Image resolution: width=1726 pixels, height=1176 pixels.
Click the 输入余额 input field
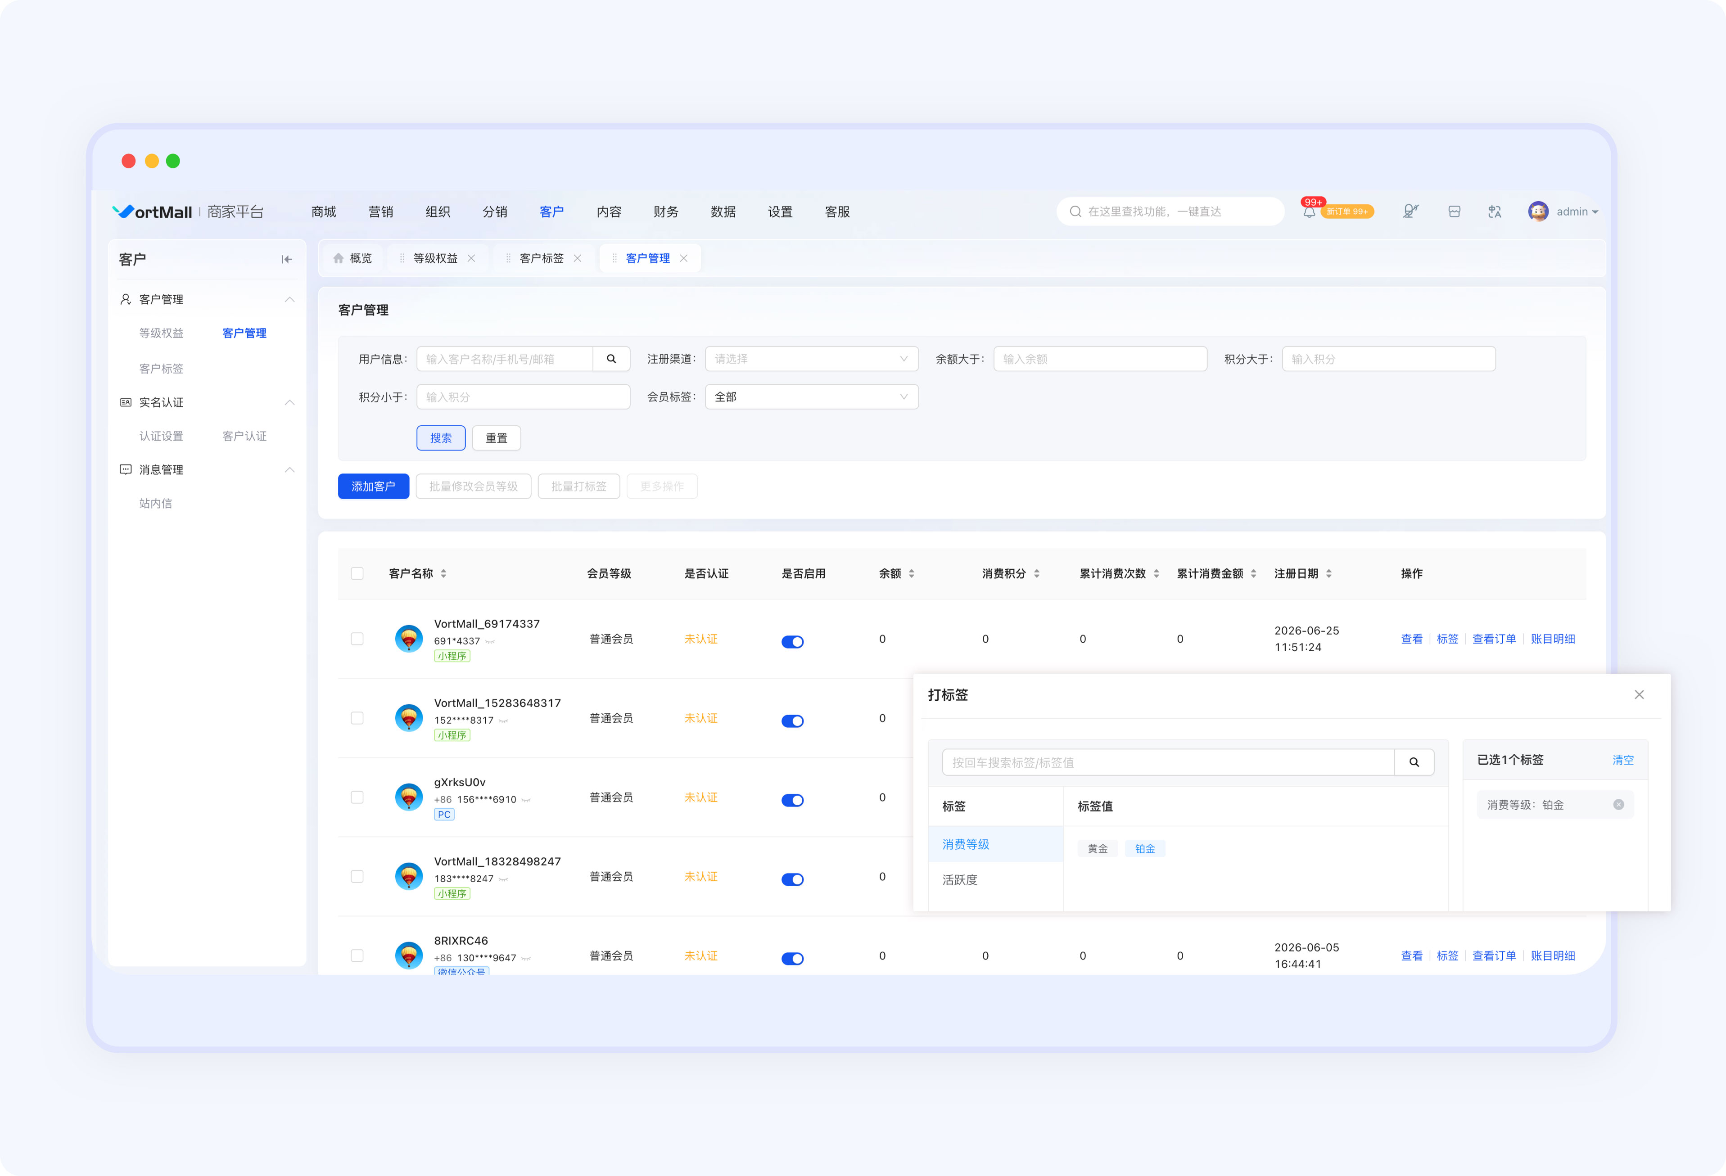click(1100, 359)
